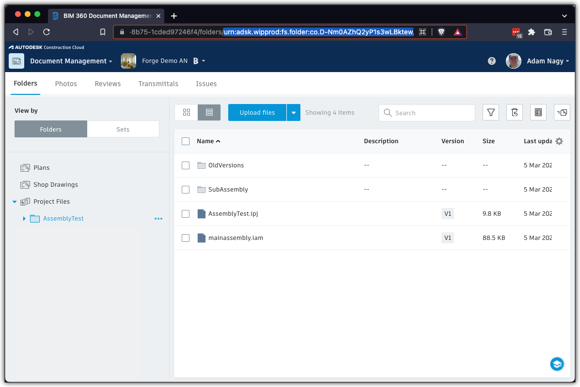Switch to thumbnail grid view

coord(186,112)
